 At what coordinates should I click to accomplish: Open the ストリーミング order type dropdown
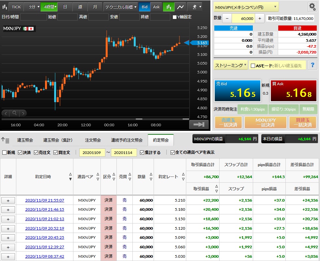click(x=231, y=65)
